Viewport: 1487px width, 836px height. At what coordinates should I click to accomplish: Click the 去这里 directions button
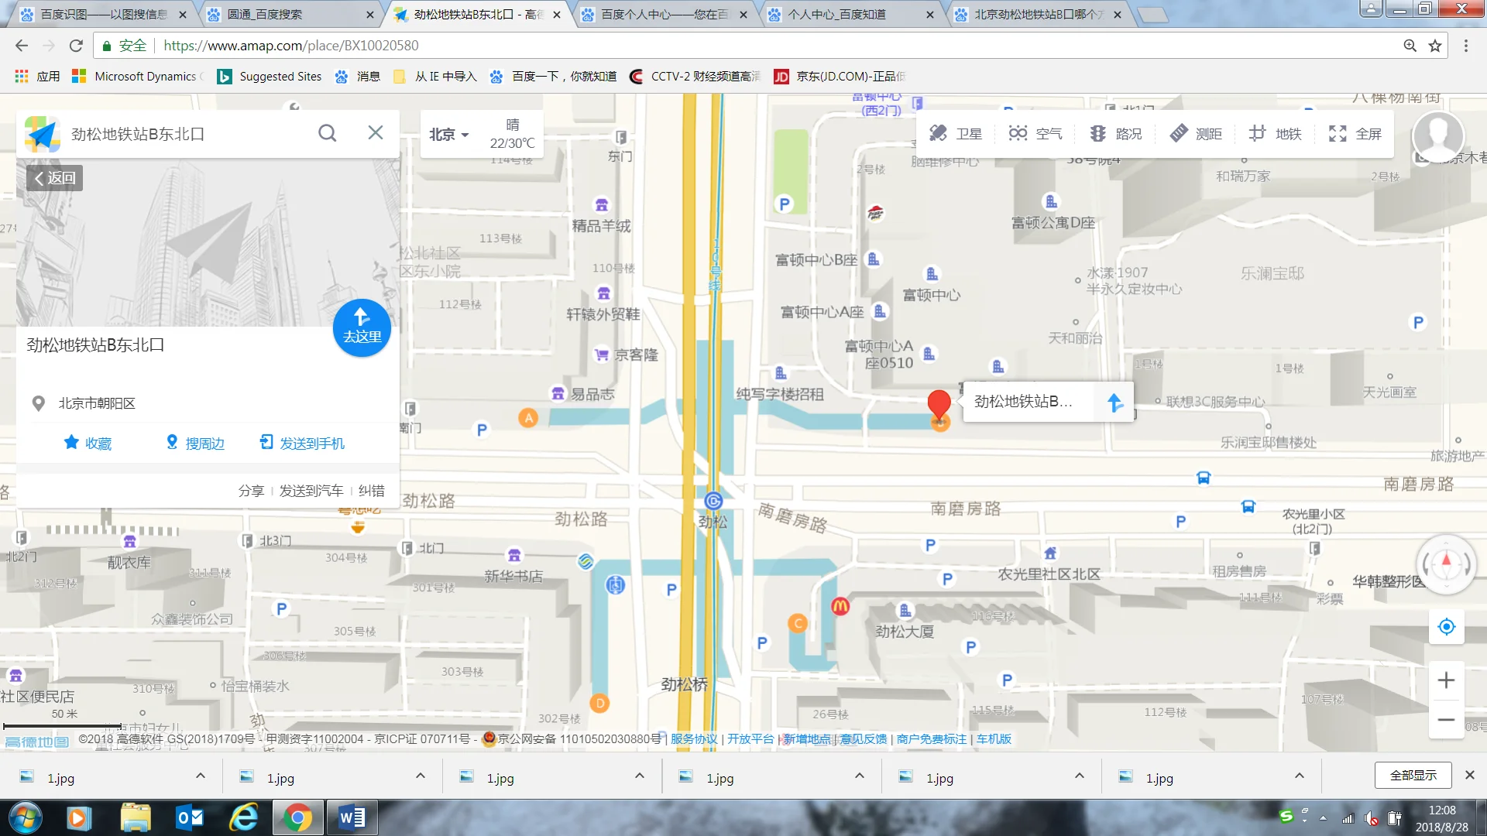coord(361,327)
